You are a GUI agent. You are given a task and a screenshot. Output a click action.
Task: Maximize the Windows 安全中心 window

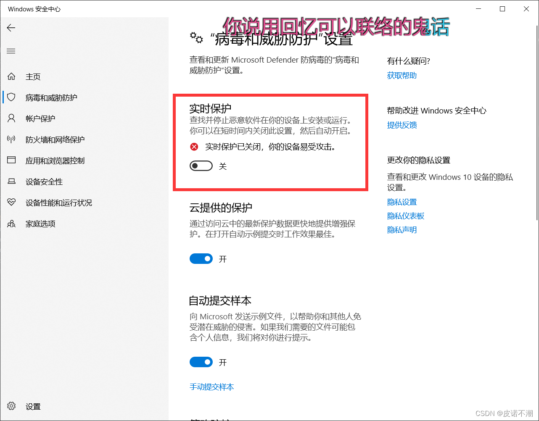click(502, 9)
